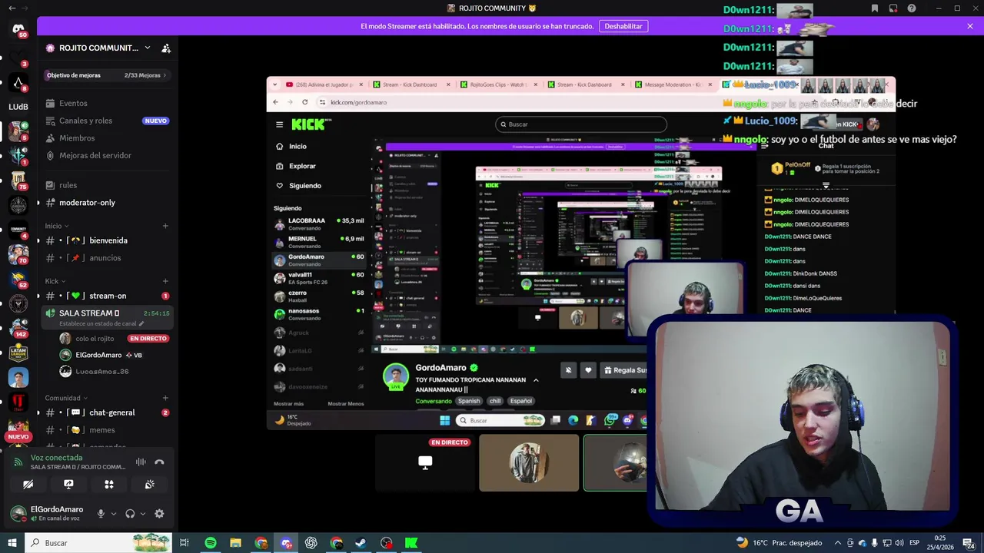Viewport: 984px width, 553px height.
Task: Open anuncios channel
Action: tap(108, 258)
